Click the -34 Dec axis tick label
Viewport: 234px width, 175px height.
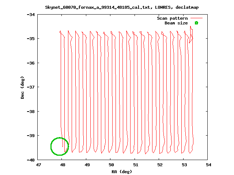click(31, 15)
